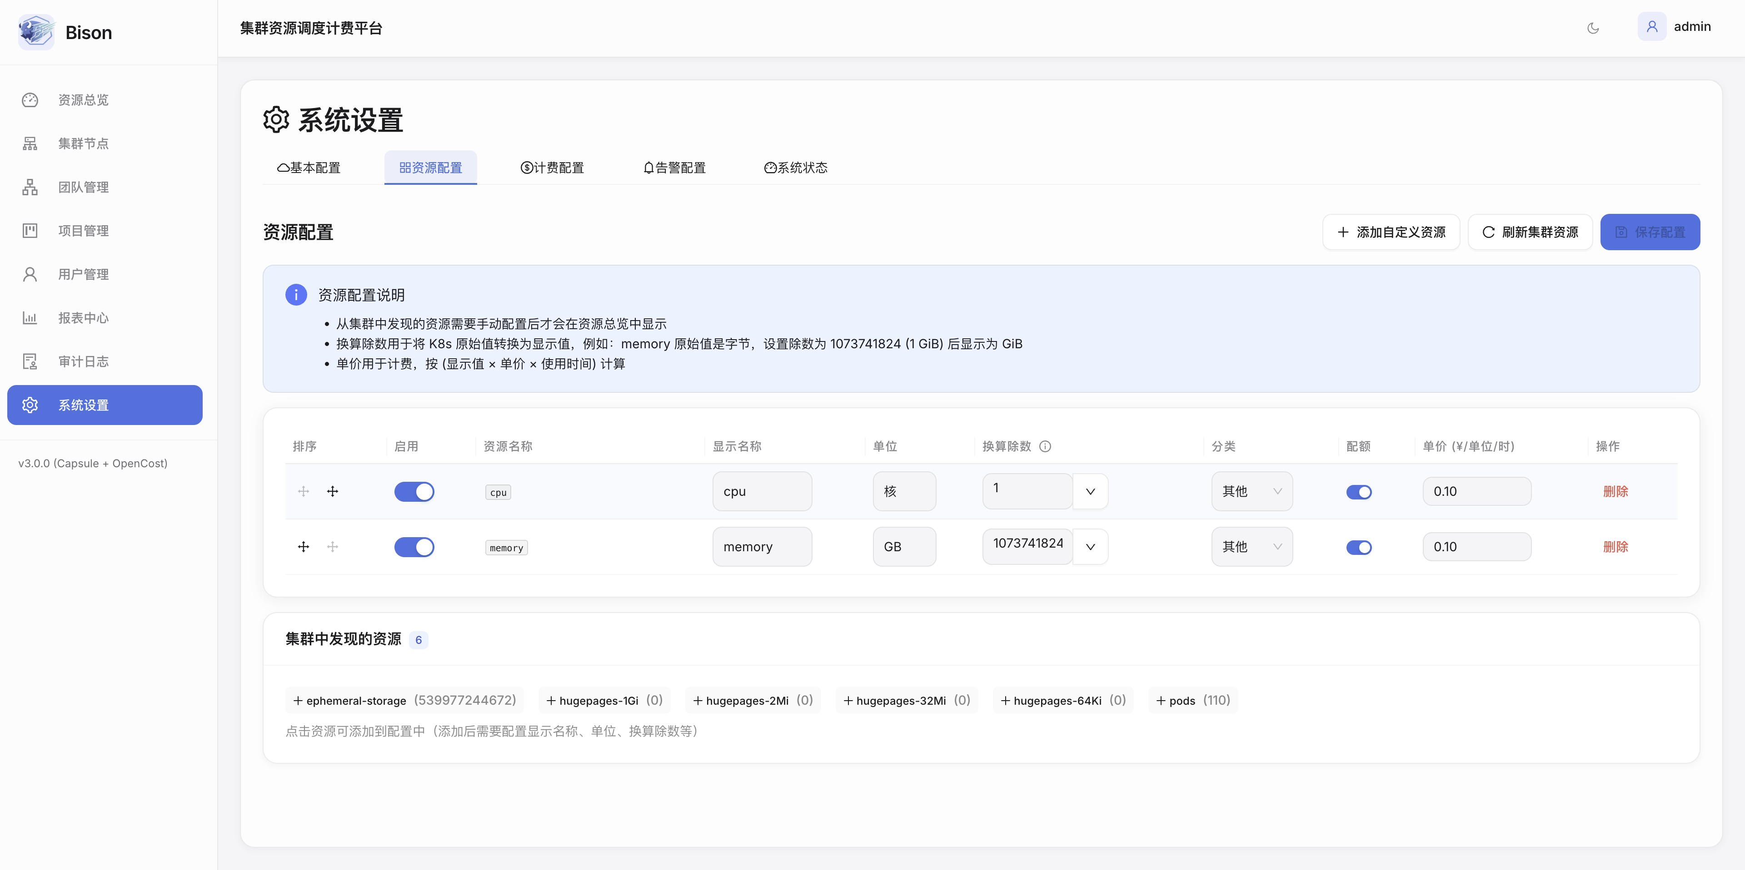Toggle dark mode with the moon icon

pyautogui.click(x=1593, y=29)
